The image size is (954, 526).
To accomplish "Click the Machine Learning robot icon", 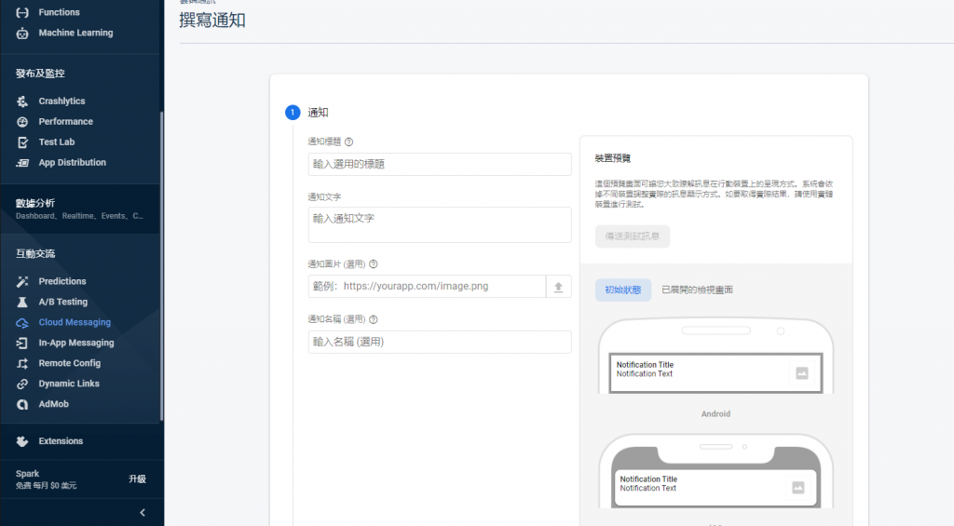I will pos(22,33).
